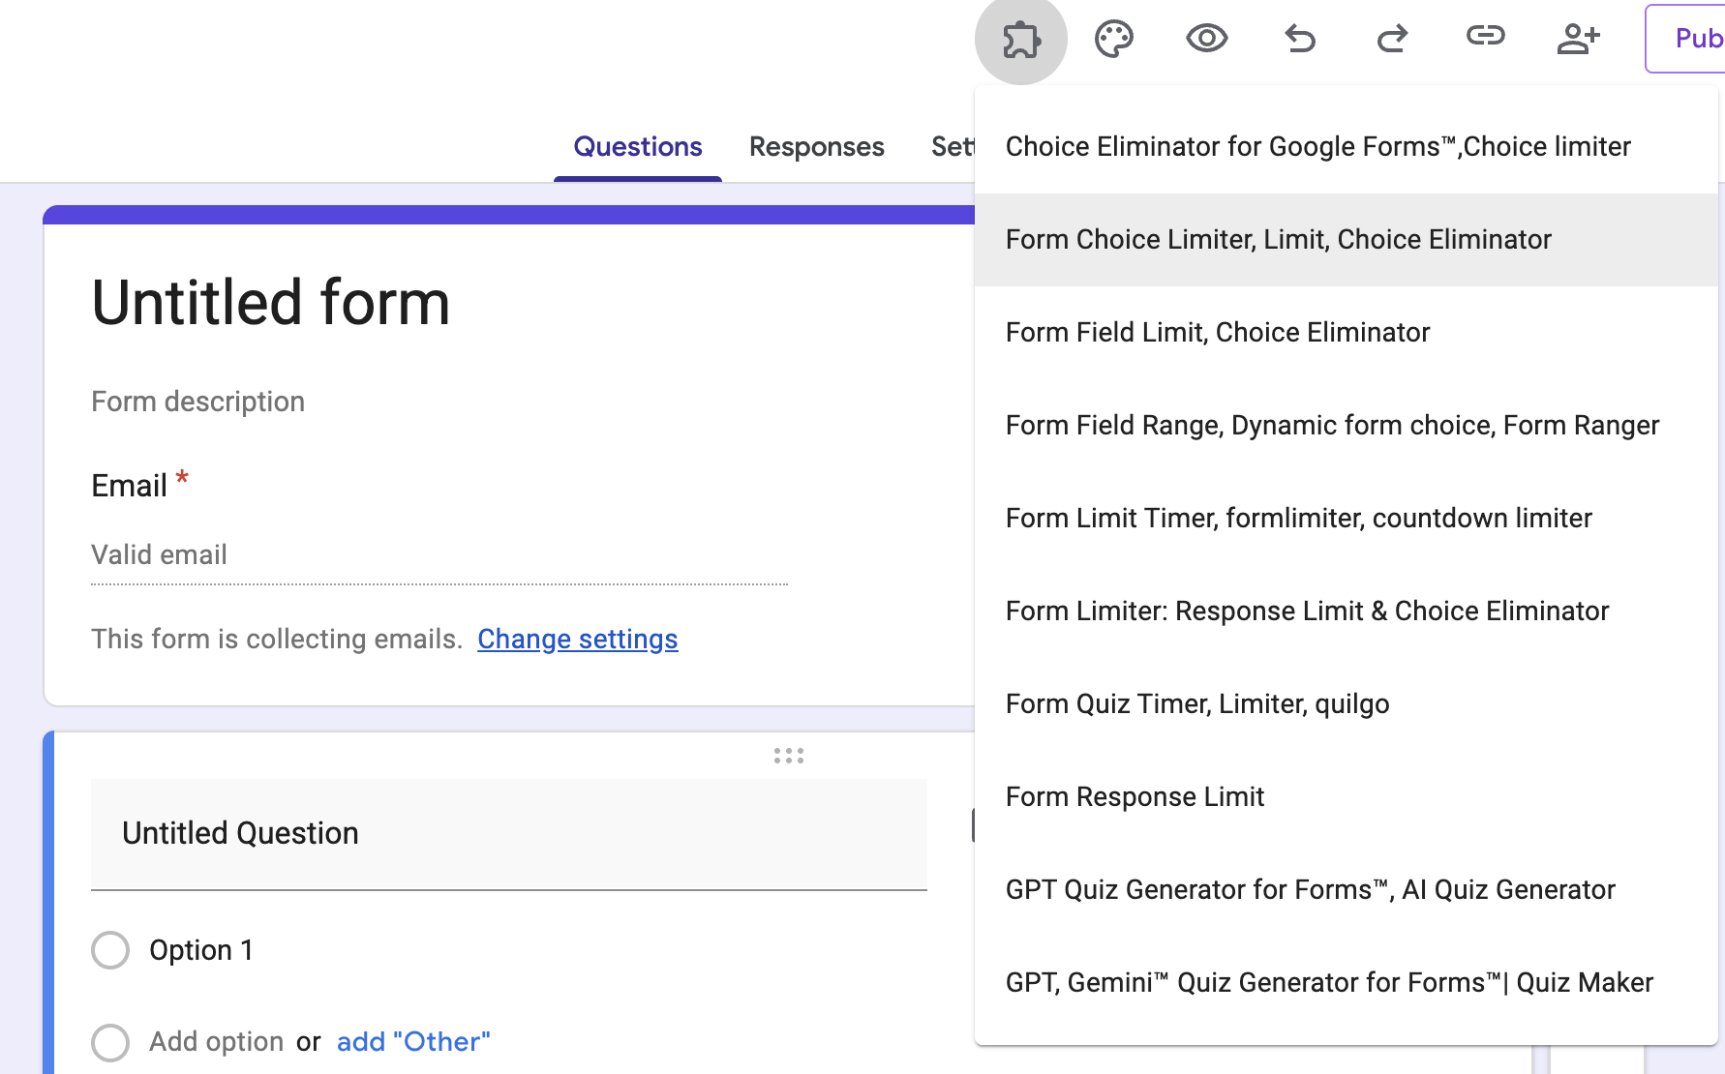
Task: Open Form Quiz Timer, Limiter, quilgo
Action: click(1346, 704)
